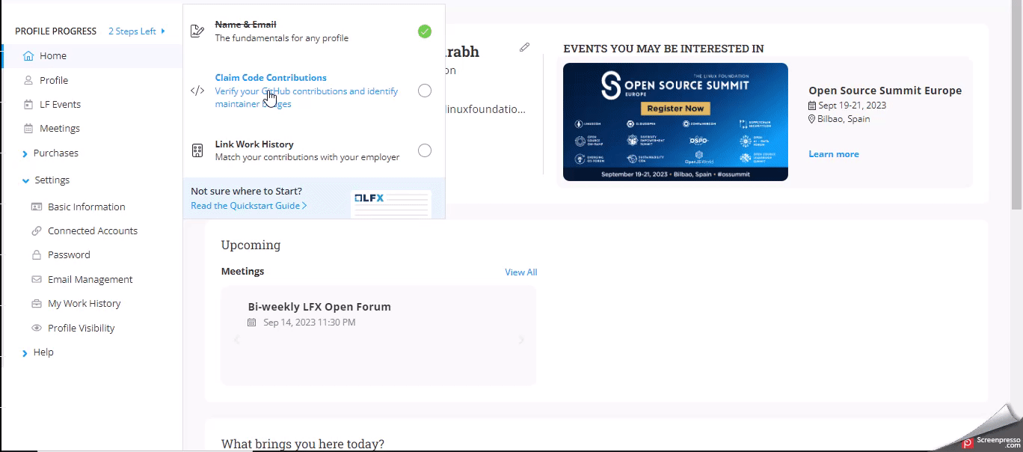Collapse the Settings section
1023x452 pixels.
click(25, 180)
